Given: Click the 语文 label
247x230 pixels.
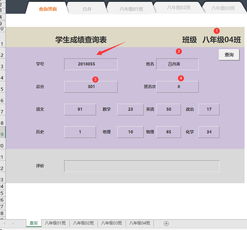Looking at the screenshot, I should click(40, 109).
